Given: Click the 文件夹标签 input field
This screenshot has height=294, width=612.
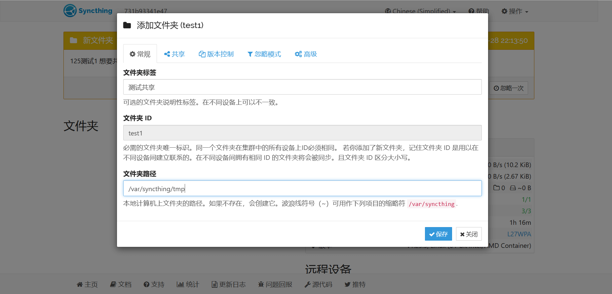Looking at the screenshot, I should click(302, 87).
